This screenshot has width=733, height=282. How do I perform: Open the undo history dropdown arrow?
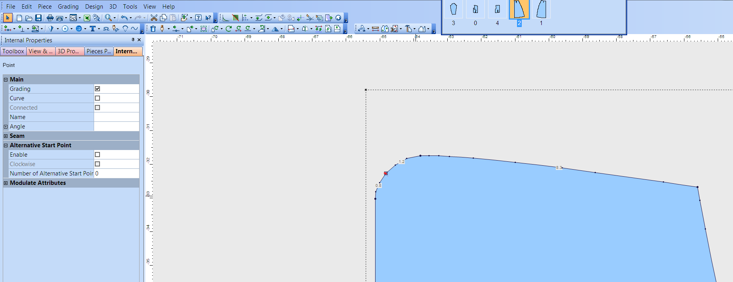point(131,18)
